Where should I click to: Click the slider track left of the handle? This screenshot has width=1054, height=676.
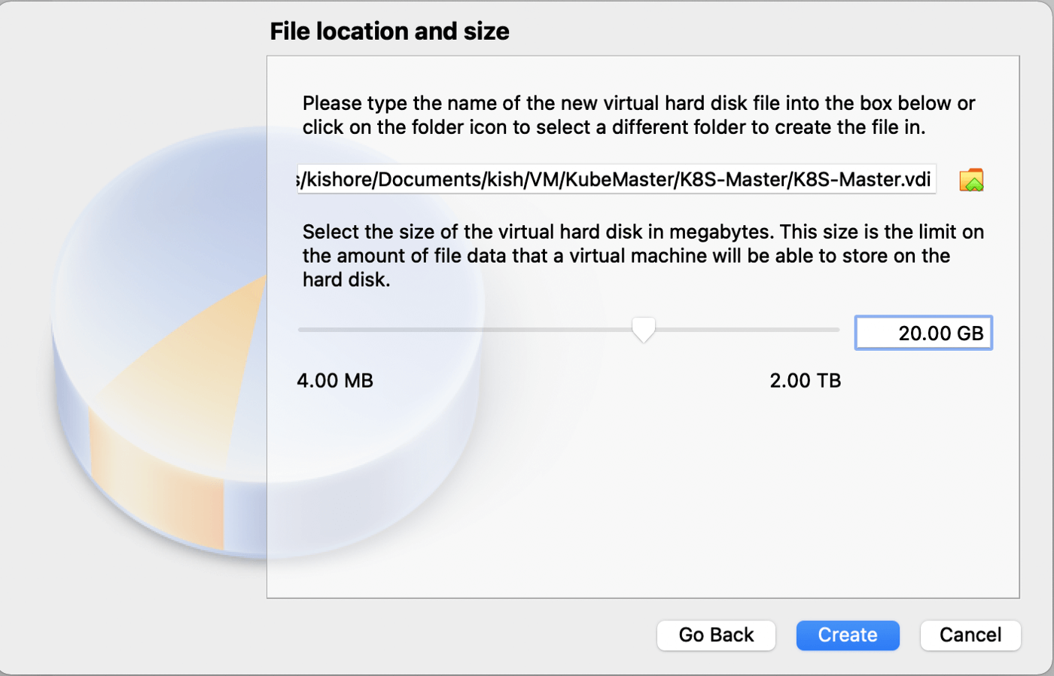click(467, 330)
